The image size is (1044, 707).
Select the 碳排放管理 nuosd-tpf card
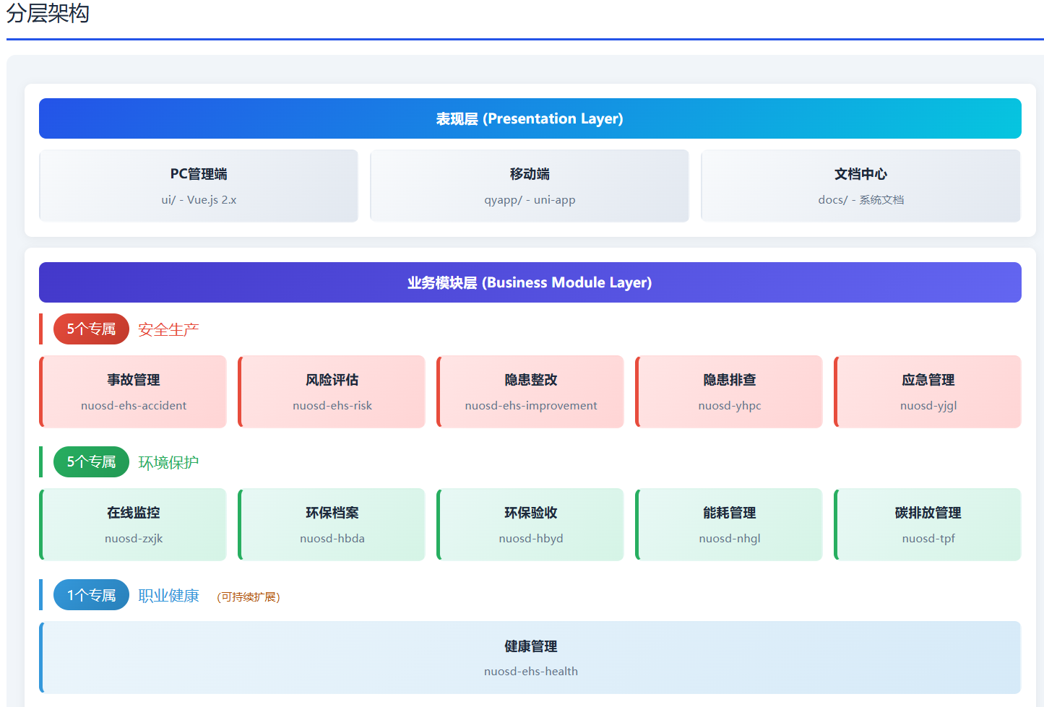click(x=928, y=524)
